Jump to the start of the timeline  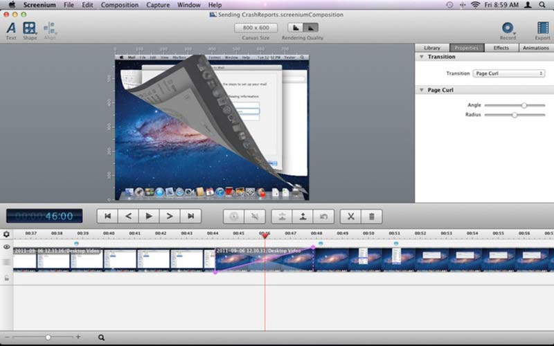[107, 216]
